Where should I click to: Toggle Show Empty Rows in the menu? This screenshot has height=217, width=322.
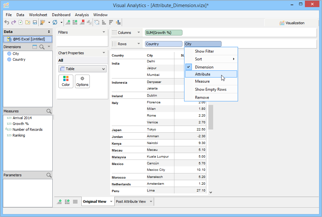(211, 89)
